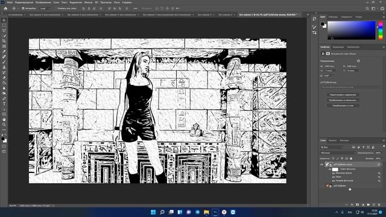Select the Blur tool
Screen dimensions: 386x217
click(x=4, y=88)
